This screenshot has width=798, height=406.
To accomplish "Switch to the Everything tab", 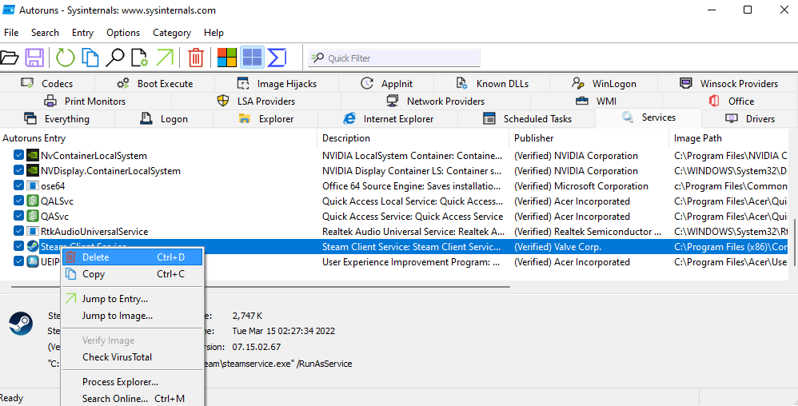I will click(57, 119).
